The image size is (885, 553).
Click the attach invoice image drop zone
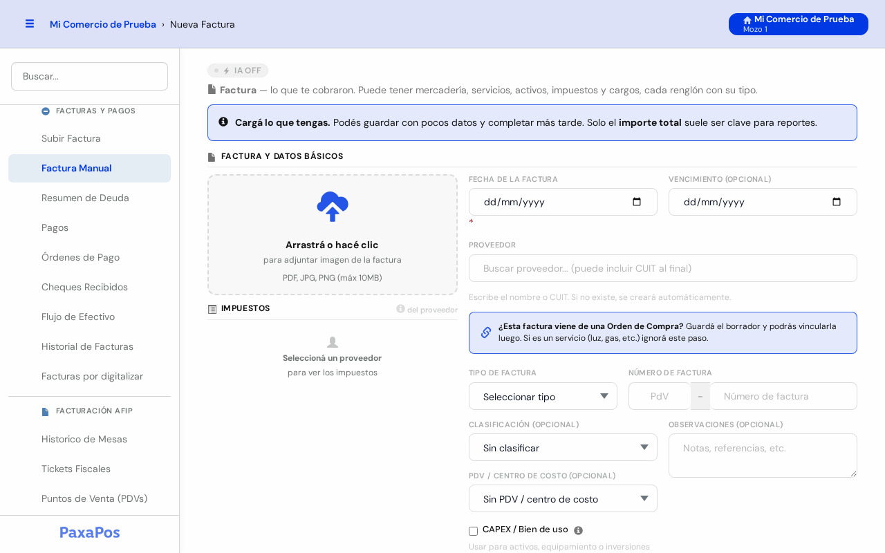[x=333, y=235]
